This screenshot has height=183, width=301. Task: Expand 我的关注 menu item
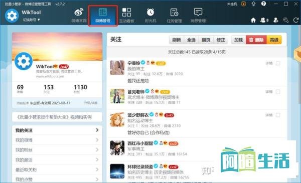(x=57, y=130)
